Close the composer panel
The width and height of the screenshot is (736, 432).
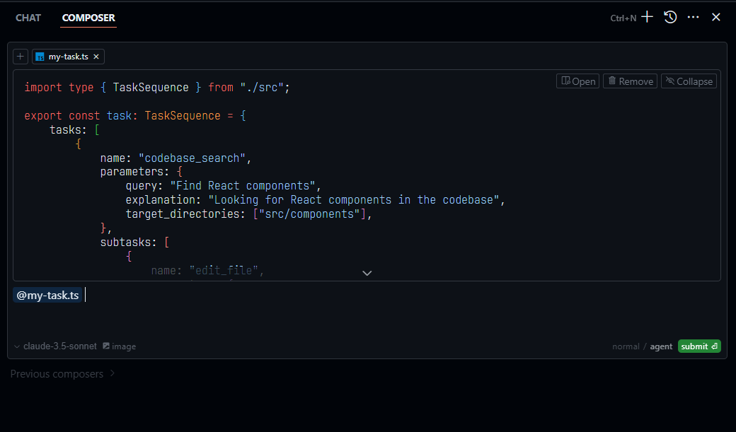[715, 18]
